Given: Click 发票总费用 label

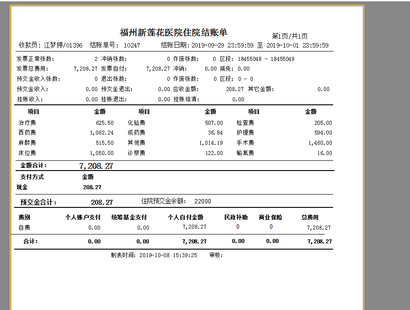Looking at the screenshot, I should (x=32, y=69).
